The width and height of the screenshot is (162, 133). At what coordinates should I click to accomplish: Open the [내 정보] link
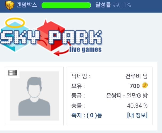coord(137,115)
